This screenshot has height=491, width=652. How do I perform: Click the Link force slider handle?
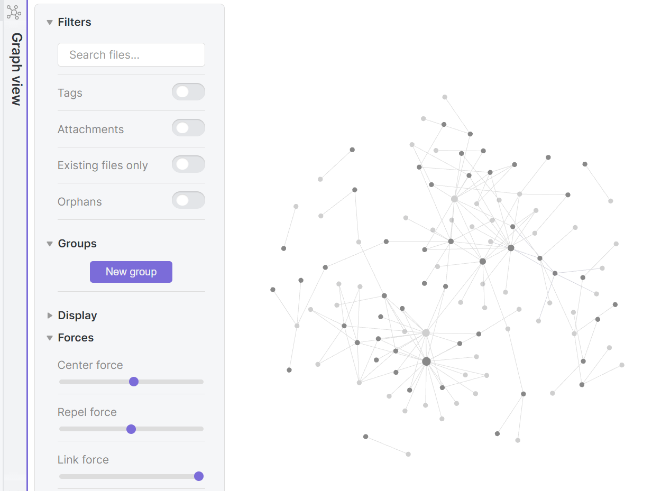(x=198, y=476)
